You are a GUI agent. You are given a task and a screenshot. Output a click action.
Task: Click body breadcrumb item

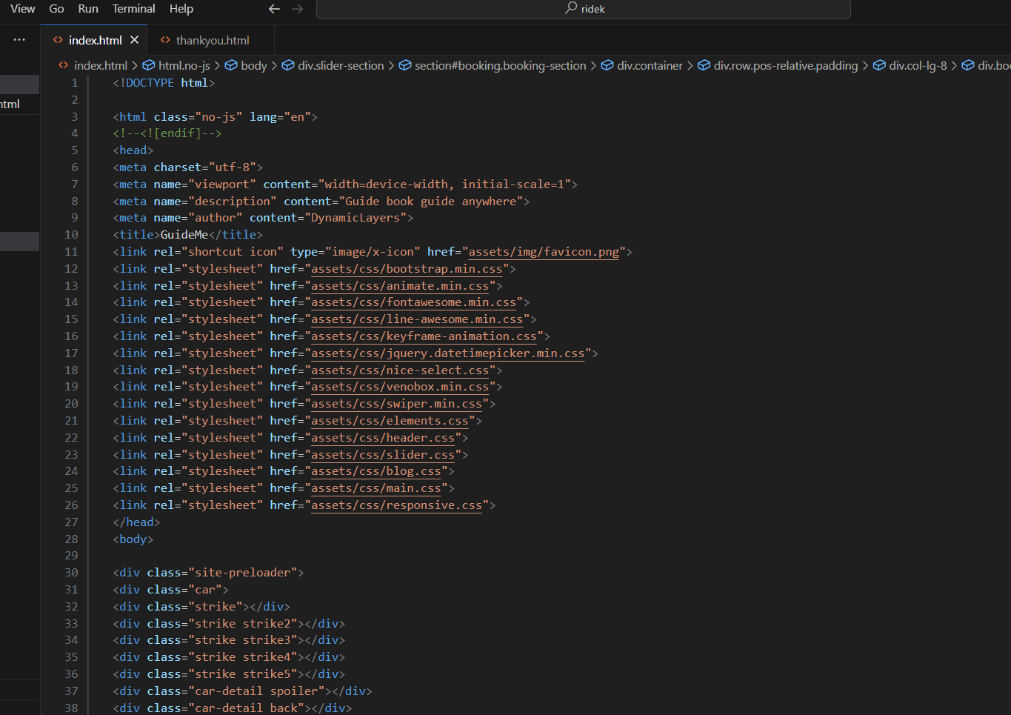pos(254,66)
